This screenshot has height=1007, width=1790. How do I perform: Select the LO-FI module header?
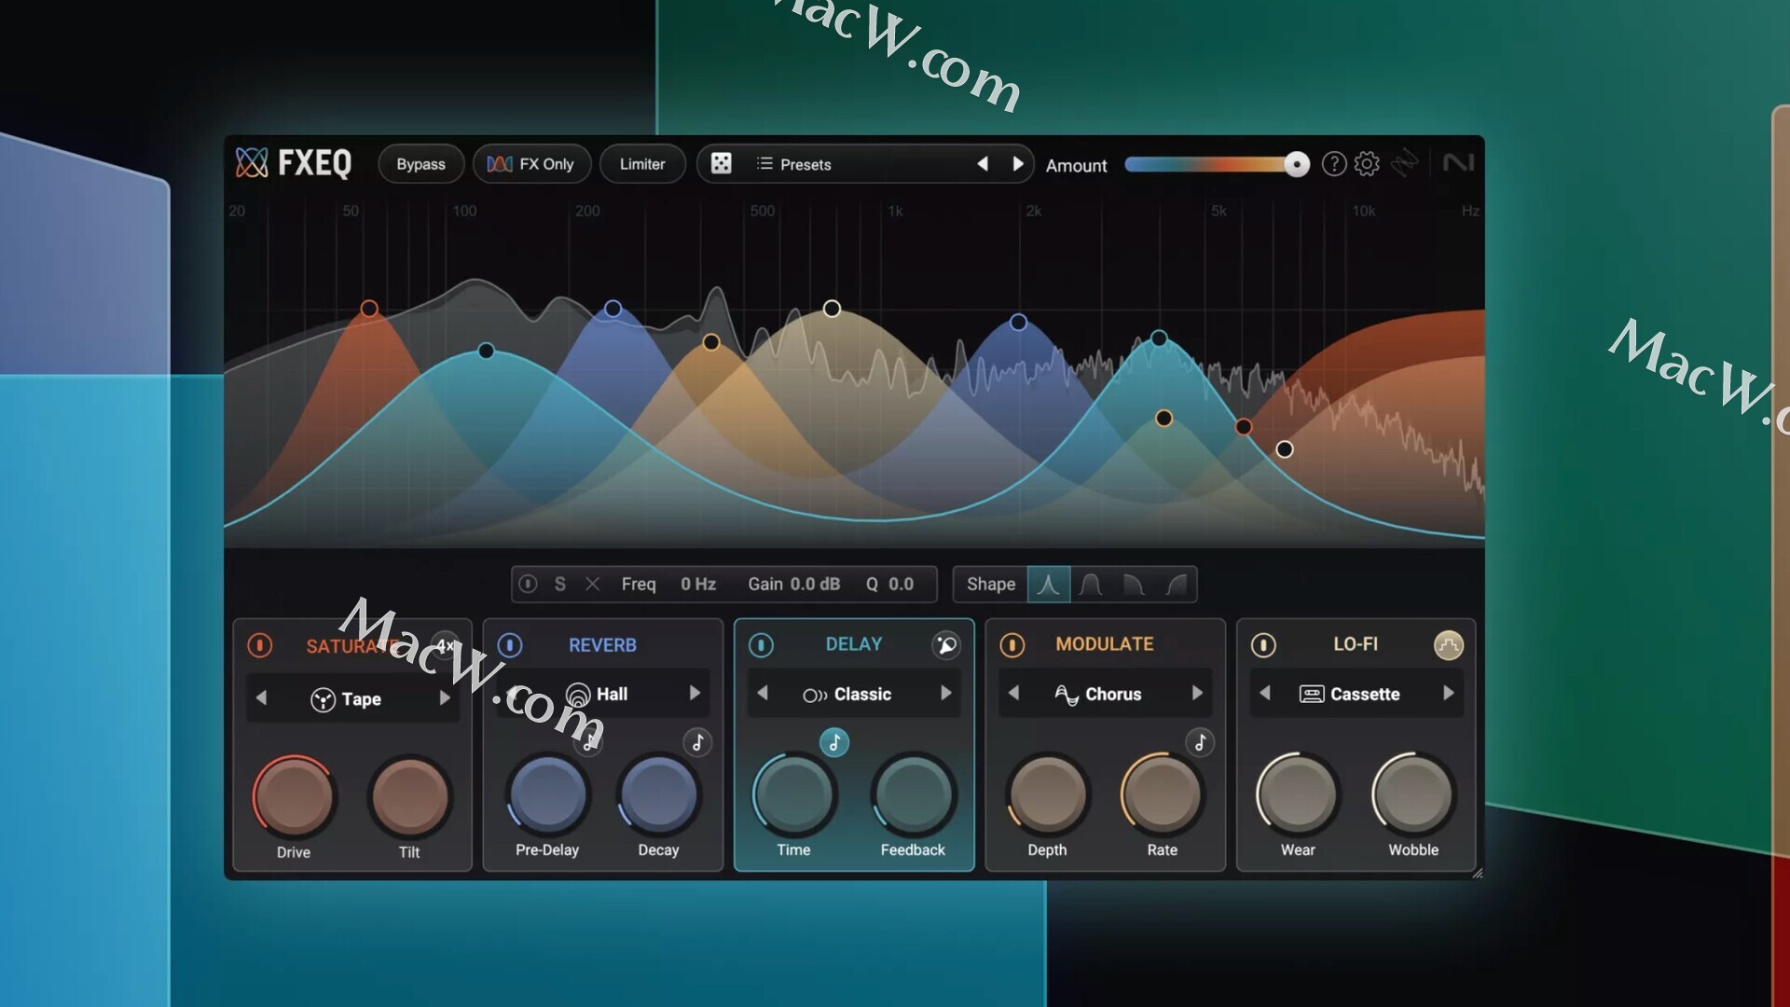click(1356, 644)
